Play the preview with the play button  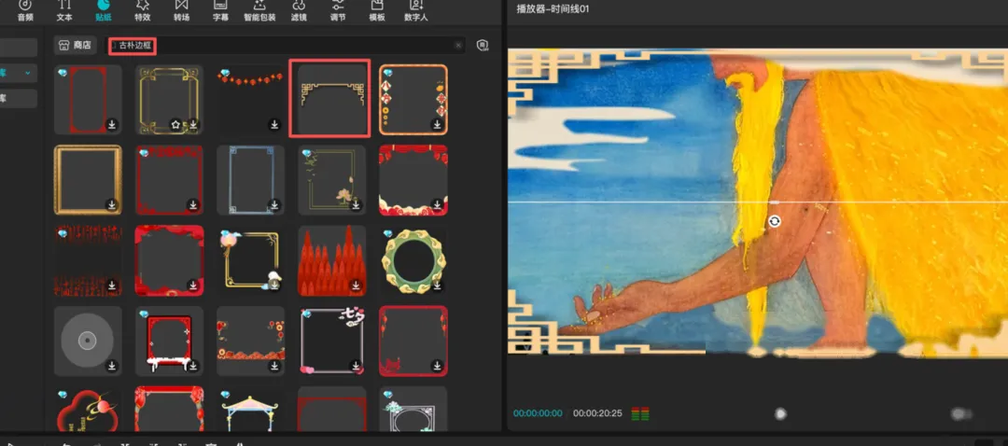pos(780,414)
